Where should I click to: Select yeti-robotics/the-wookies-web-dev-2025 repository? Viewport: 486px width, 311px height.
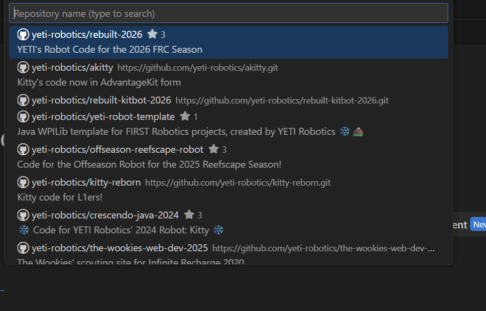[x=120, y=248]
